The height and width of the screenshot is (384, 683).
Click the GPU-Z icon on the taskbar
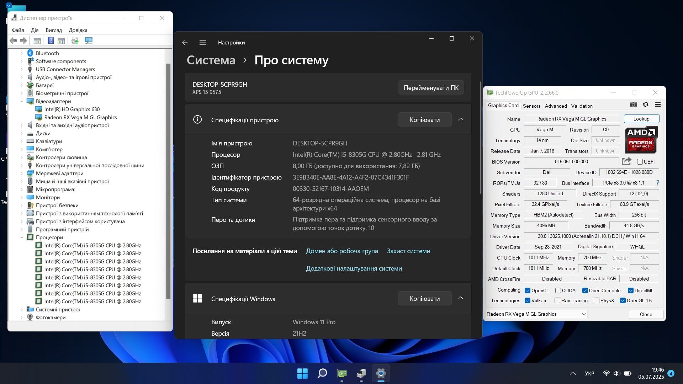[x=342, y=373]
